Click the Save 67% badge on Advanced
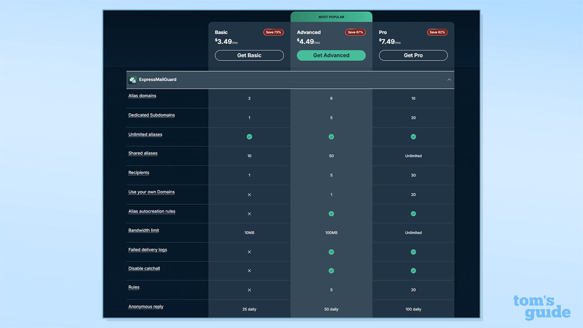 (x=355, y=32)
